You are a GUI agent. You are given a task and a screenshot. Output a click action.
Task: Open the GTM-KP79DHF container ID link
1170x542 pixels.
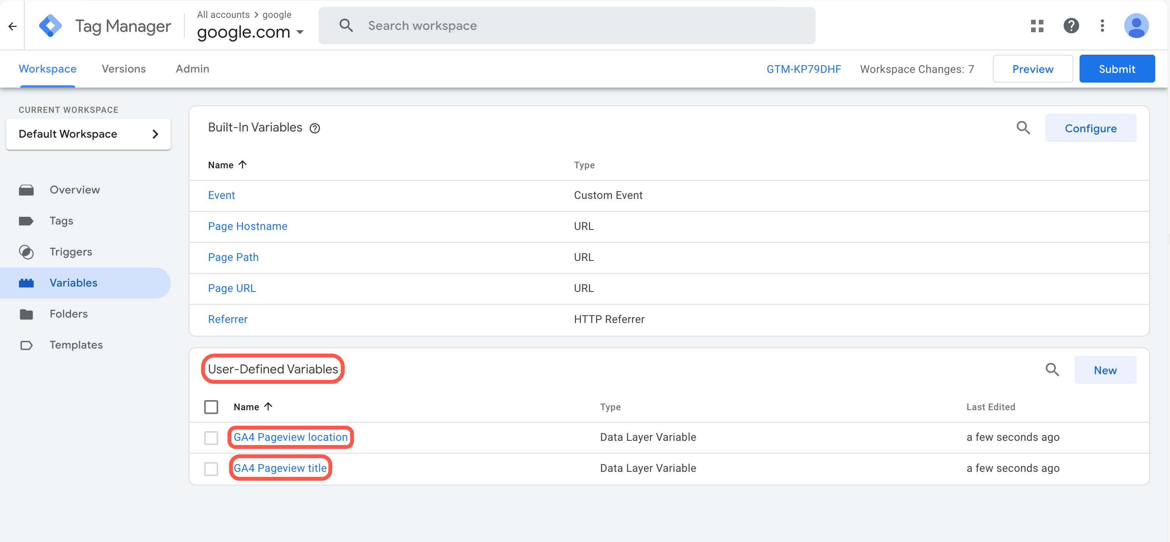pyautogui.click(x=804, y=69)
